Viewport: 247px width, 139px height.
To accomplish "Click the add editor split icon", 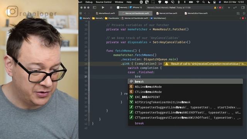I will pos(244,14).
